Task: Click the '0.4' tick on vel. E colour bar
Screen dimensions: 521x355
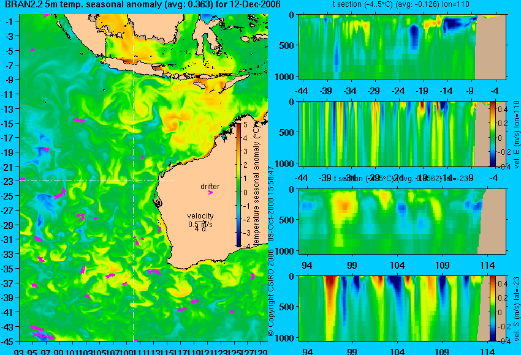Action: 503,109
